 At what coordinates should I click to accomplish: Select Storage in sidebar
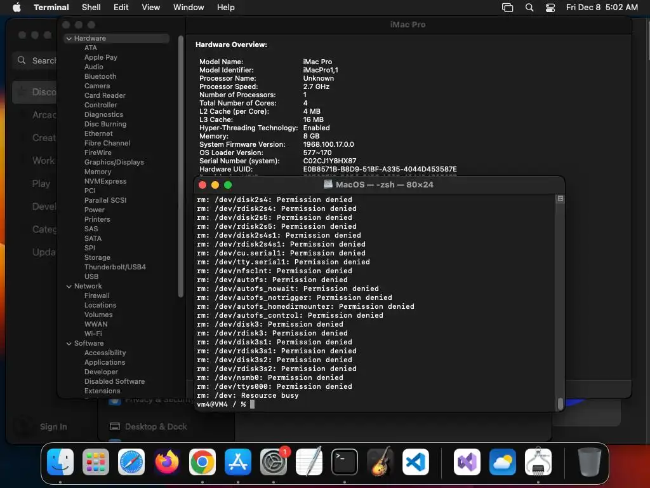97,258
